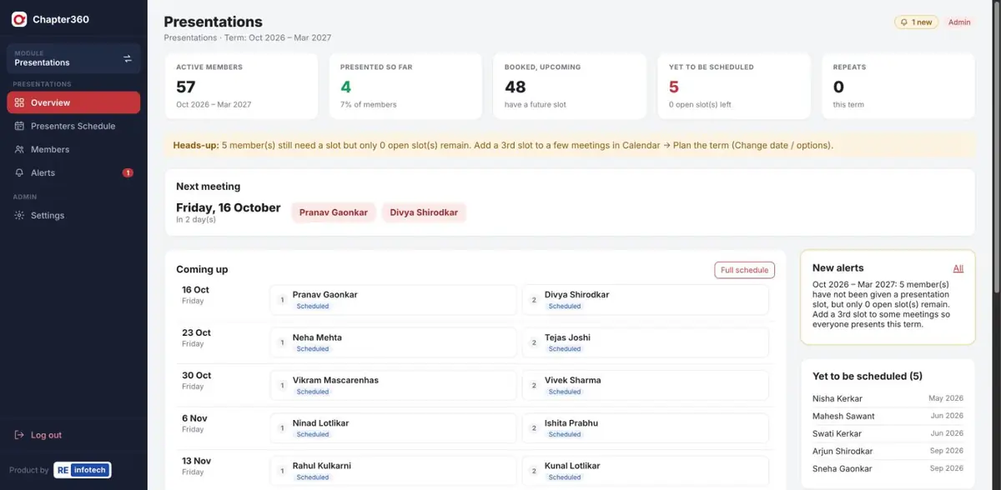The width and height of the screenshot is (1001, 490).
Task: Click the Yet to be scheduled (5) heading
Action: (868, 377)
